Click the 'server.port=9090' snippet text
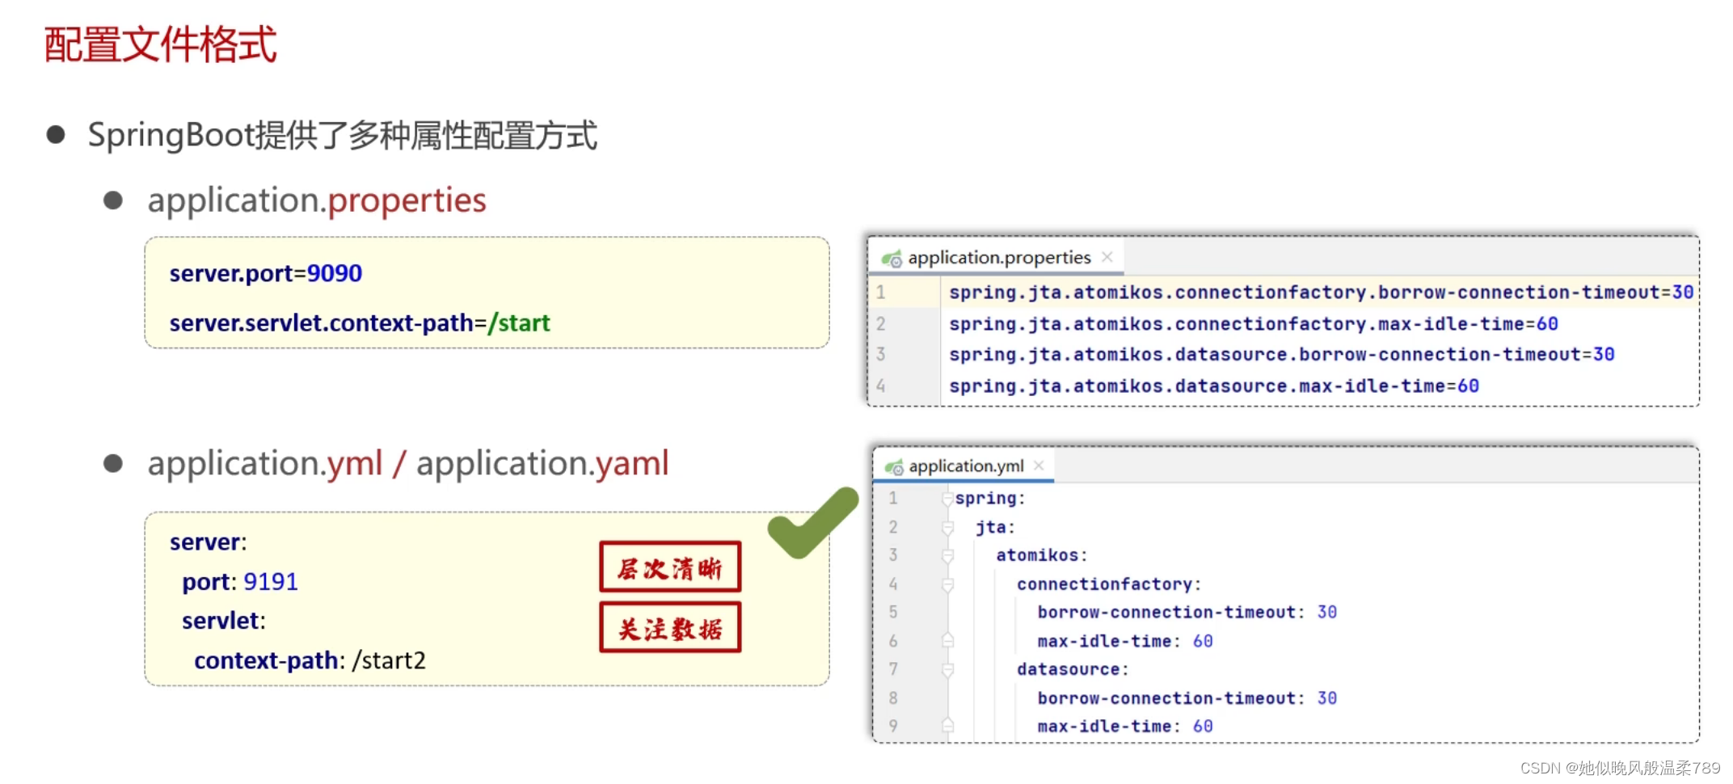Image resolution: width=1733 pixels, height=784 pixels. pos(265,274)
